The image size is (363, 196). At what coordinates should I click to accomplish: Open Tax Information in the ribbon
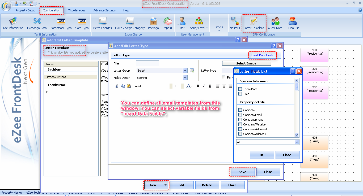[x=13, y=23]
